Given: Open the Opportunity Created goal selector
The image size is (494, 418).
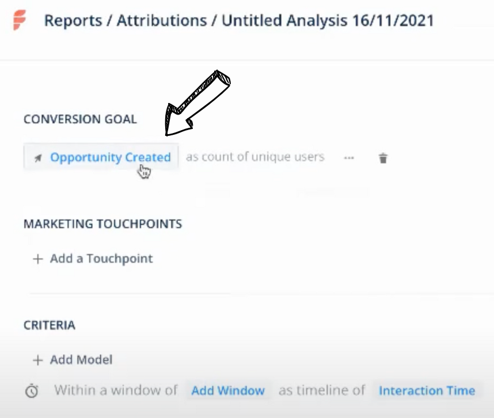Looking at the screenshot, I should coord(101,157).
